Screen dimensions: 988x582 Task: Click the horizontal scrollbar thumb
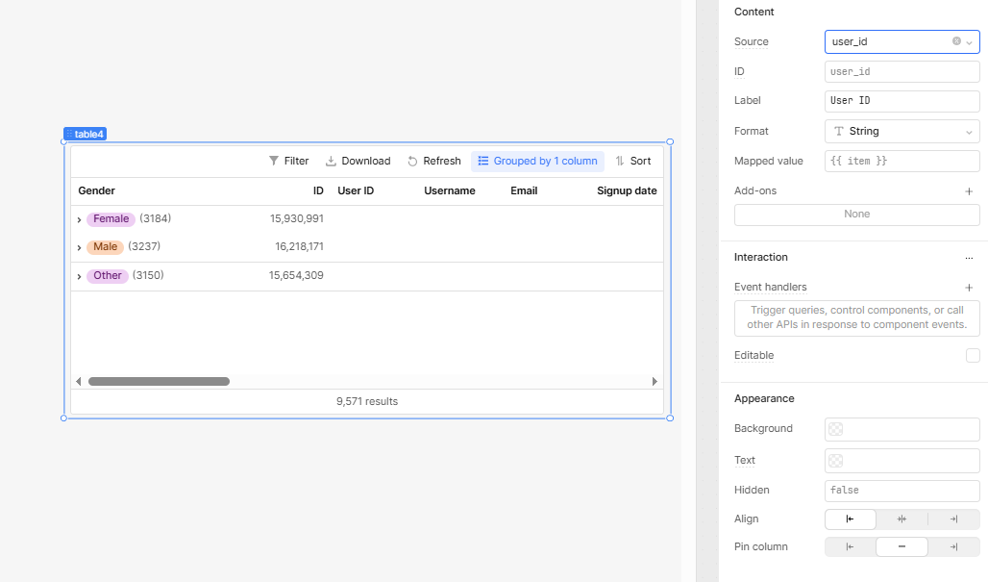tap(159, 382)
